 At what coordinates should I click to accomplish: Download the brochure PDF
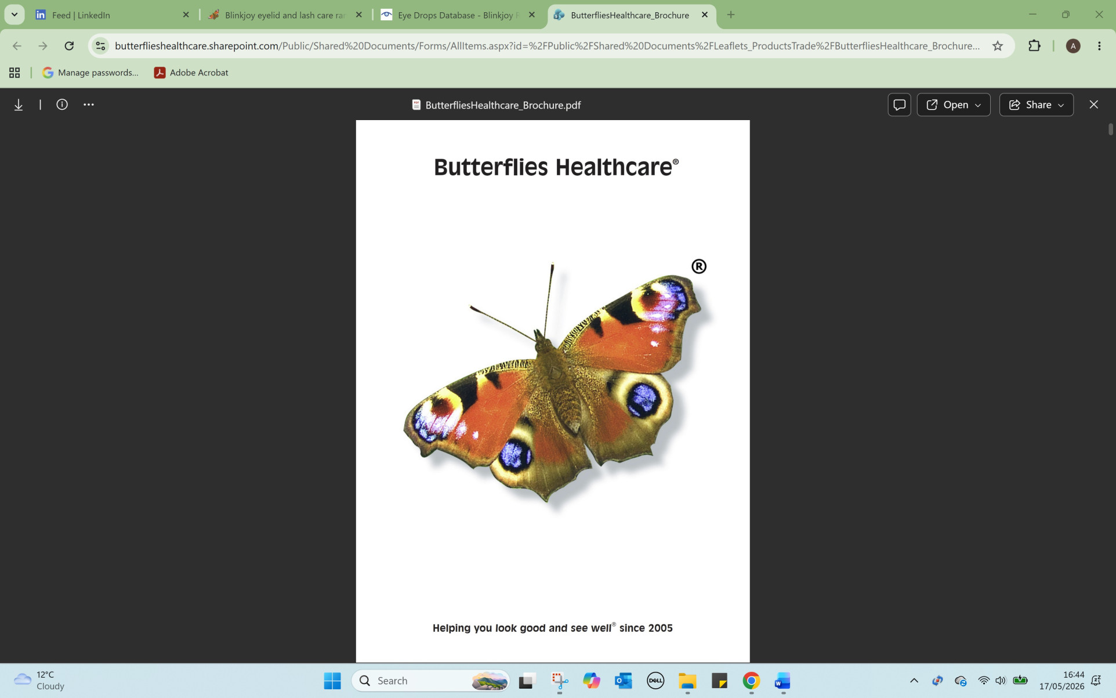(x=19, y=104)
